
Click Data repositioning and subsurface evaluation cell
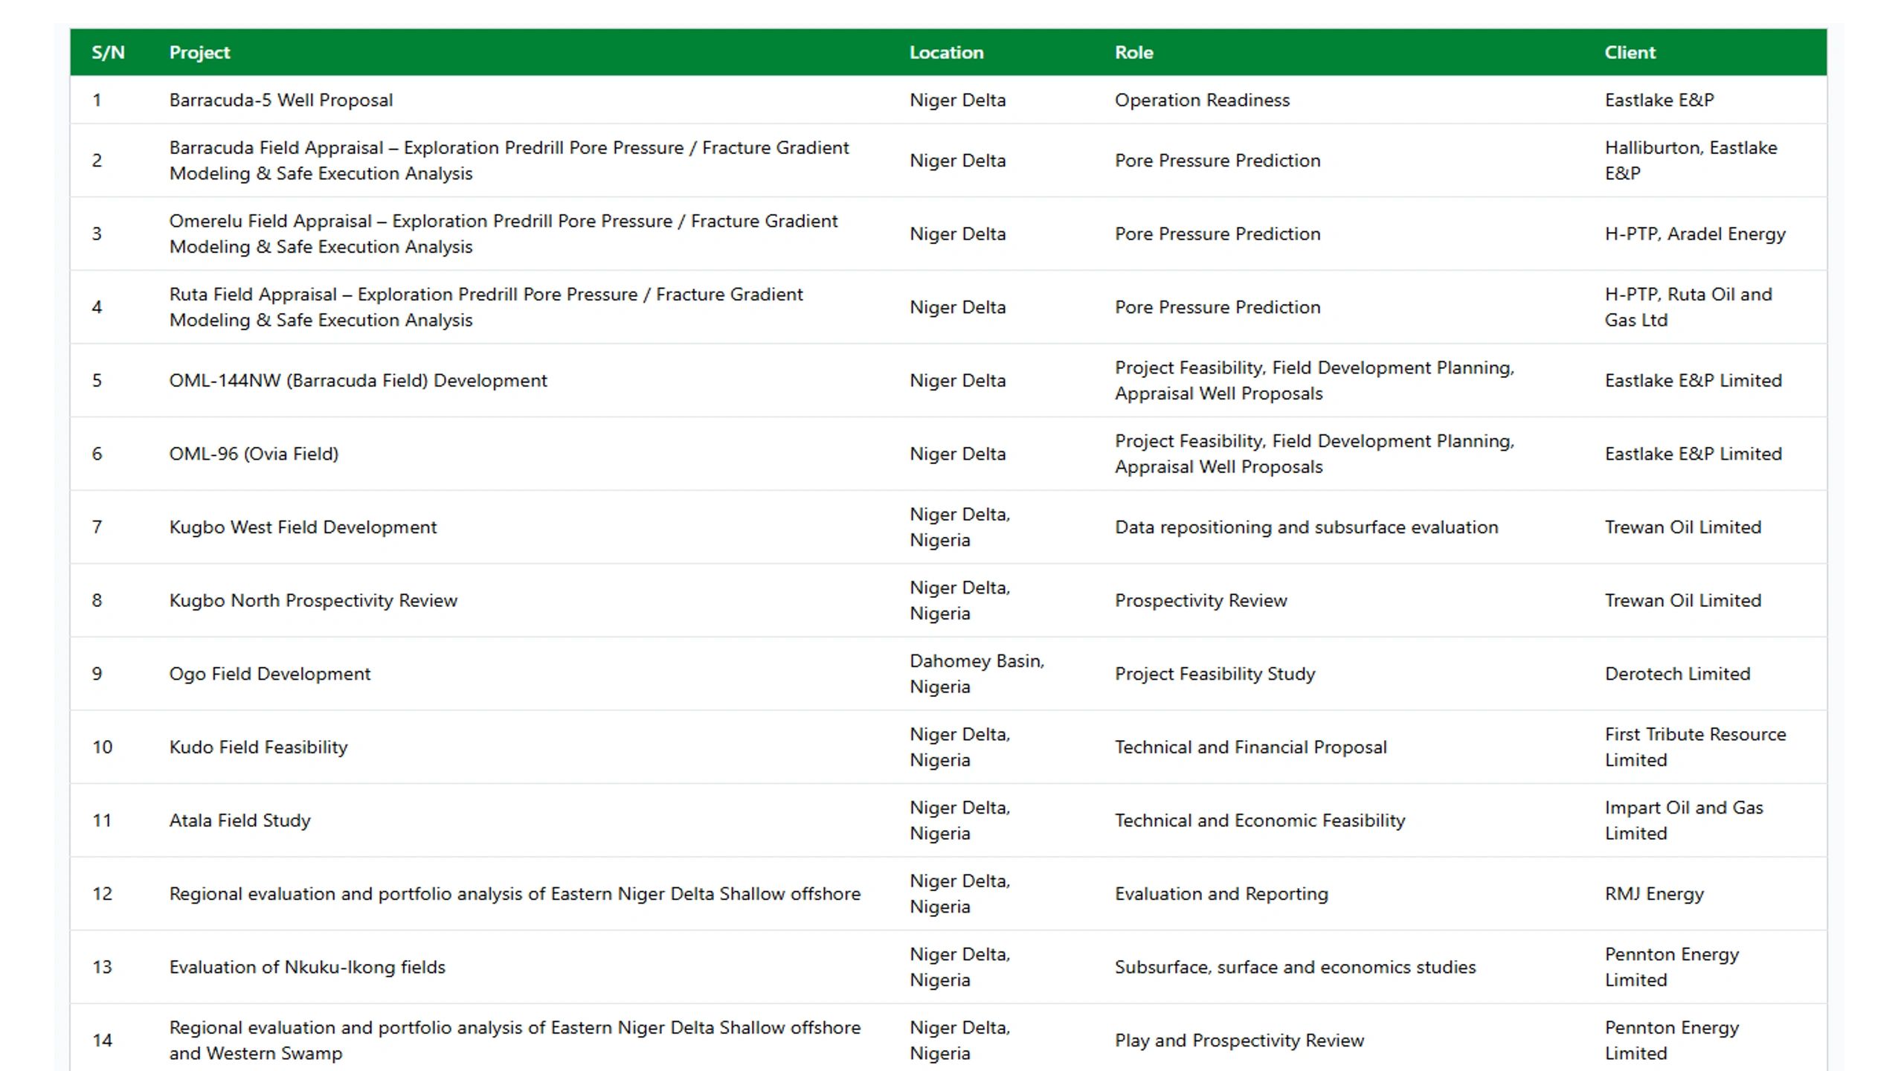(1306, 527)
